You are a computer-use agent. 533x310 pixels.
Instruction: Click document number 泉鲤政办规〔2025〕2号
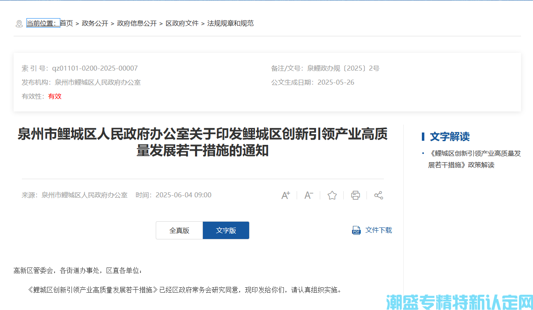(x=343, y=69)
